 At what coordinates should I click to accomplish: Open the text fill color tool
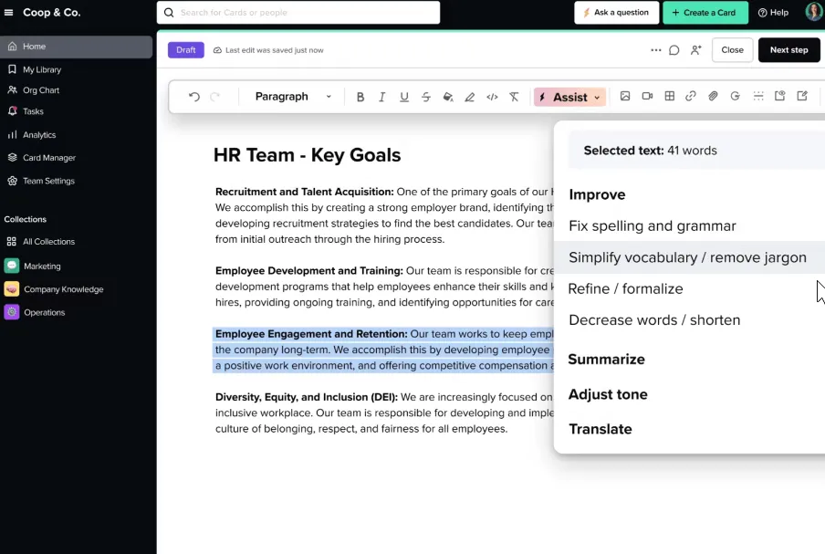(448, 97)
